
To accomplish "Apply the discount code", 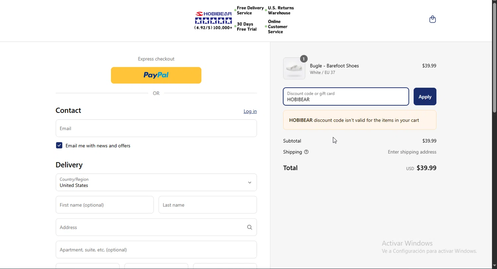I will 425,97.
